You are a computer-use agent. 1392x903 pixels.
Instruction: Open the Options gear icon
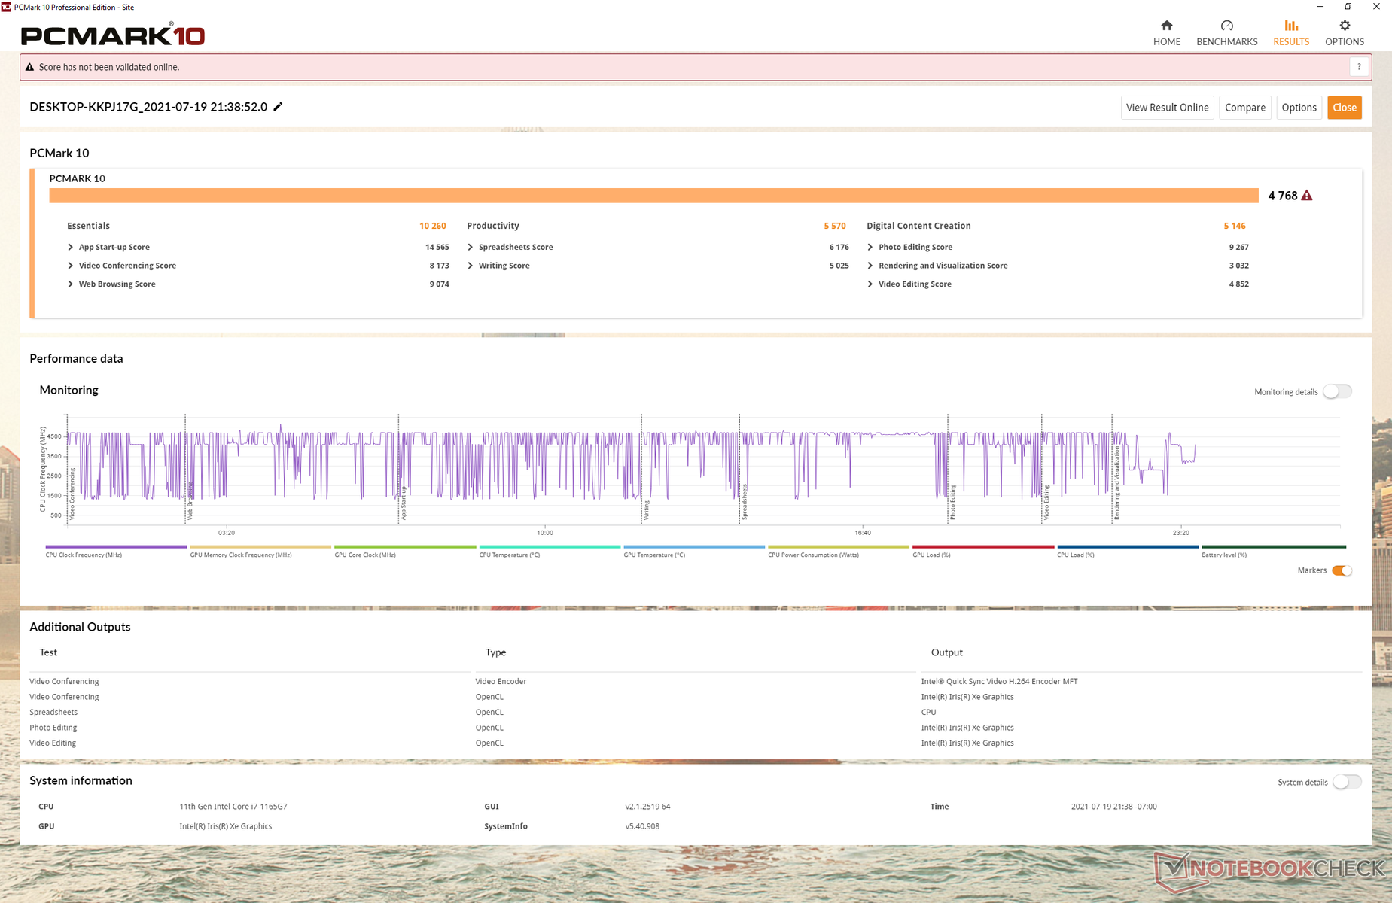[x=1345, y=26]
